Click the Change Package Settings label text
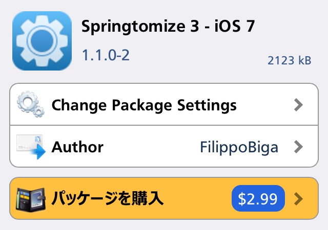This screenshot has width=328, height=230. [x=144, y=106]
